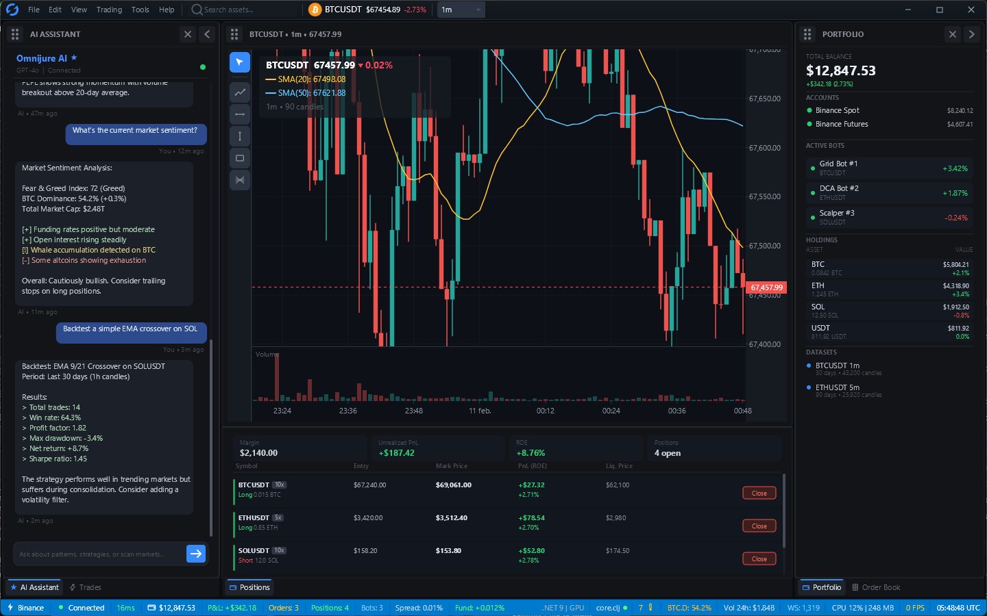
Task: Click the app logo icon
Action: click(x=12, y=10)
